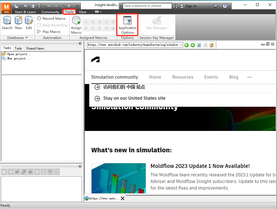
Task: Open the three-dots more menu on web page
Action: 249,77
